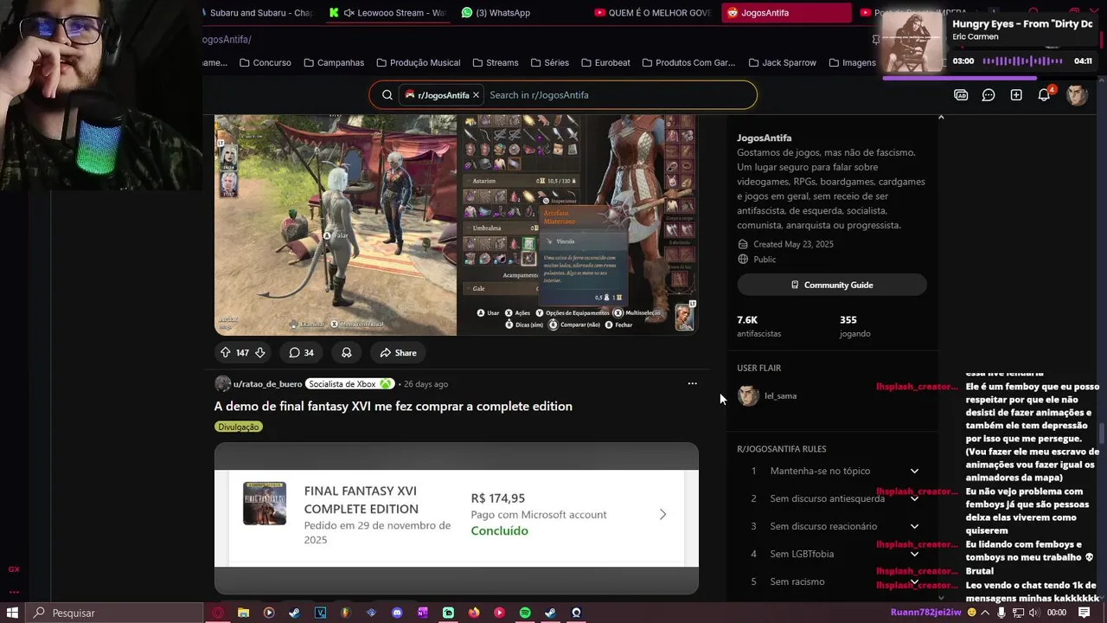1107x623 pixels.
Task: Open the Jack Sparrow bookmarks folder
Action: [x=783, y=62]
